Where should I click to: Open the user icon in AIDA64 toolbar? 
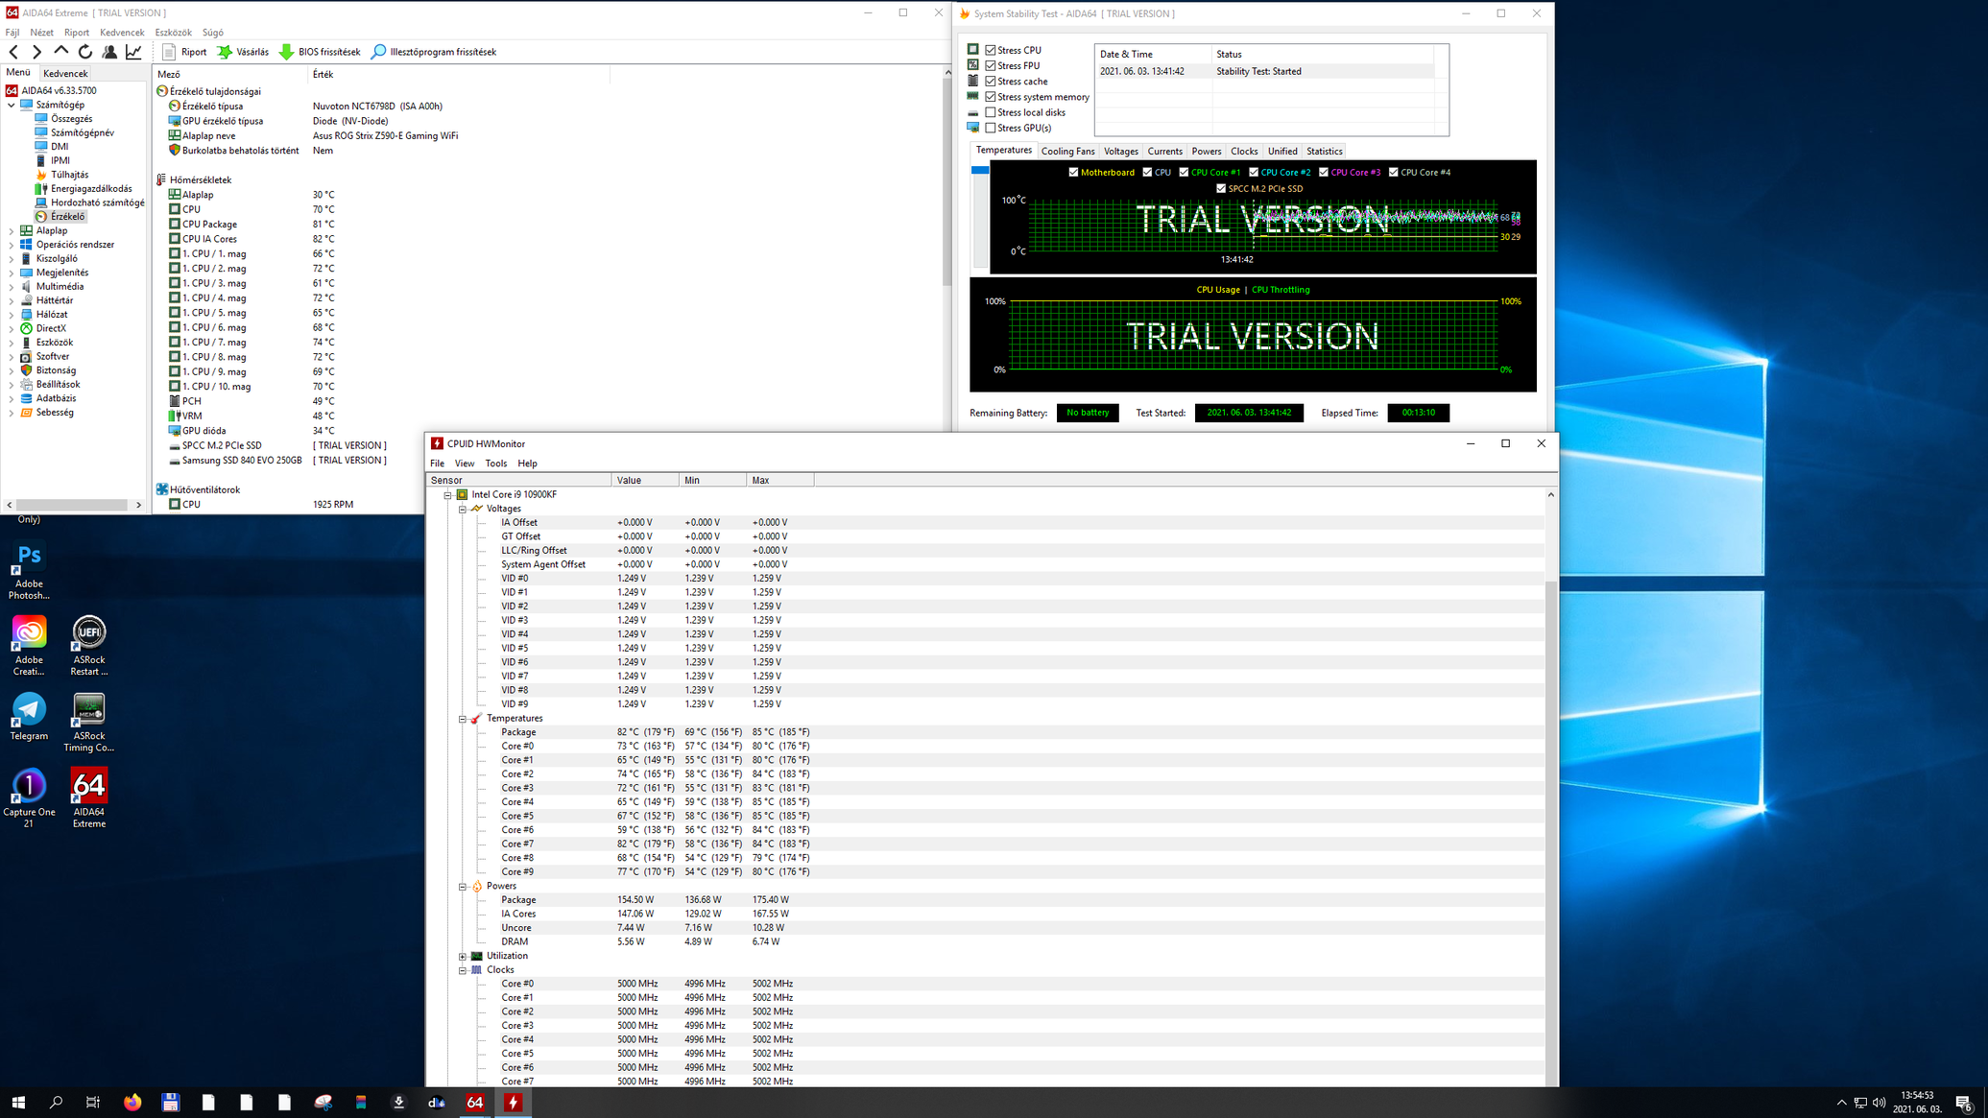point(109,52)
